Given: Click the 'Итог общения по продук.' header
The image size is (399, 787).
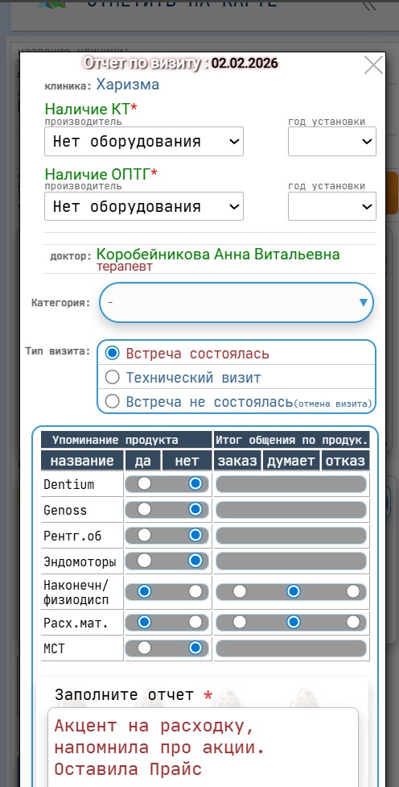Looking at the screenshot, I should coord(292,440).
